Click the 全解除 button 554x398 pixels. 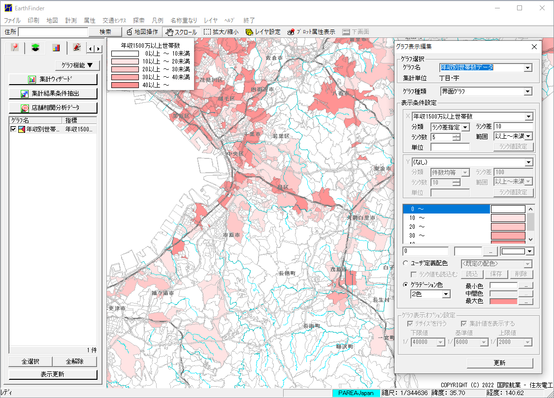(74, 361)
